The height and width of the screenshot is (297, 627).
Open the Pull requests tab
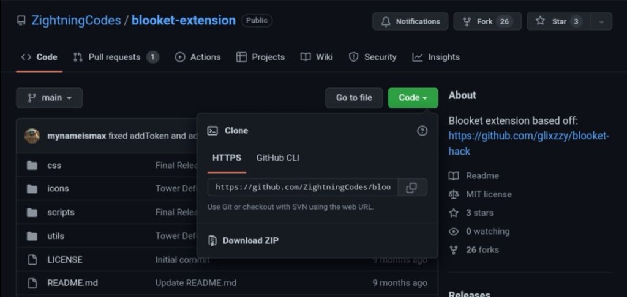(x=116, y=57)
